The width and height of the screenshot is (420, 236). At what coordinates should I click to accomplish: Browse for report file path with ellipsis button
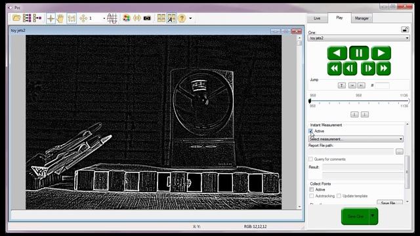click(400, 151)
